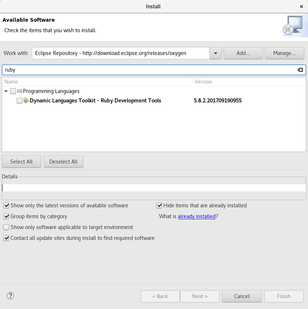The width and height of the screenshot is (308, 309).
Task: Disable Show only the latest versions option
Action: coord(6,206)
